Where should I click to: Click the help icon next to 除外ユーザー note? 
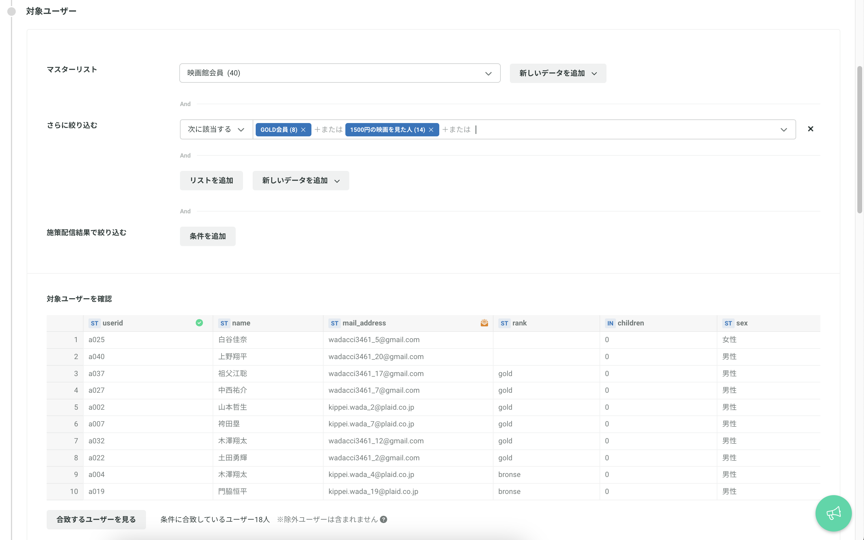384,519
